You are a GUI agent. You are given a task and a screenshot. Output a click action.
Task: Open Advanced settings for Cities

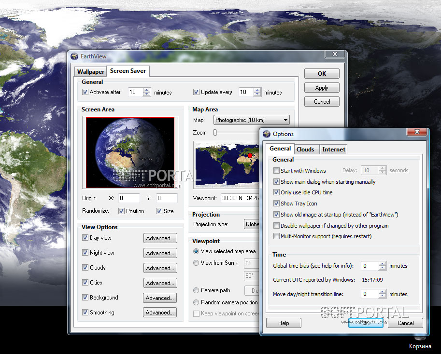160,283
